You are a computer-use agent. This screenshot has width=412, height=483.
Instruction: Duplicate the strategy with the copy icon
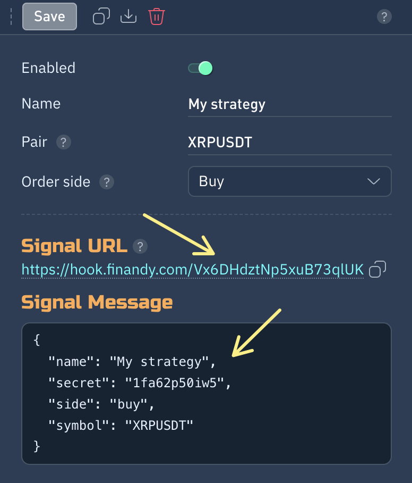101,16
